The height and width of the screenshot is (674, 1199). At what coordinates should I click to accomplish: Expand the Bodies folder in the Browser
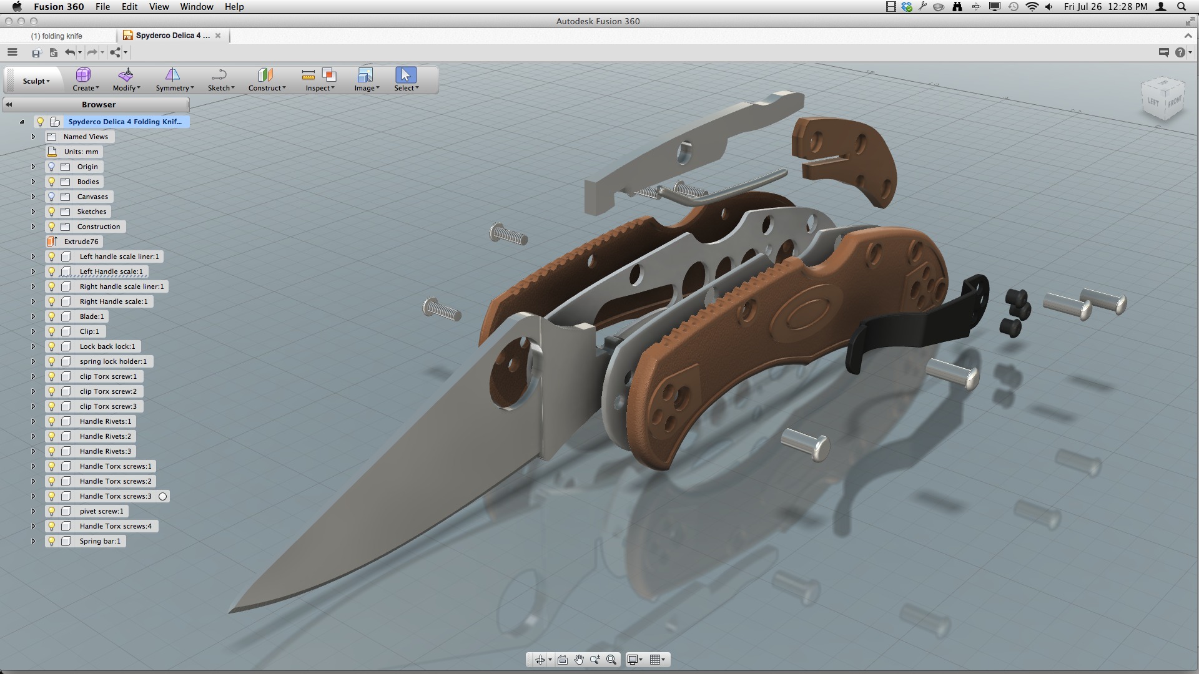tap(32, 182)
